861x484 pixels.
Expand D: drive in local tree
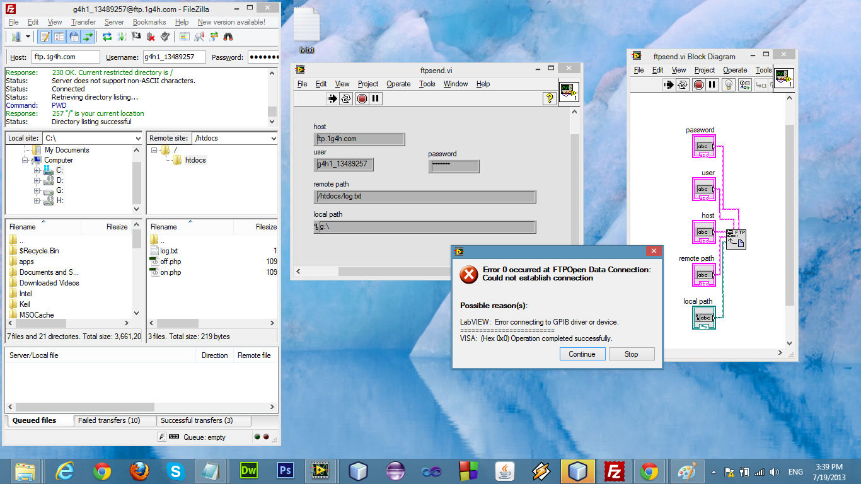click(37, 180)
